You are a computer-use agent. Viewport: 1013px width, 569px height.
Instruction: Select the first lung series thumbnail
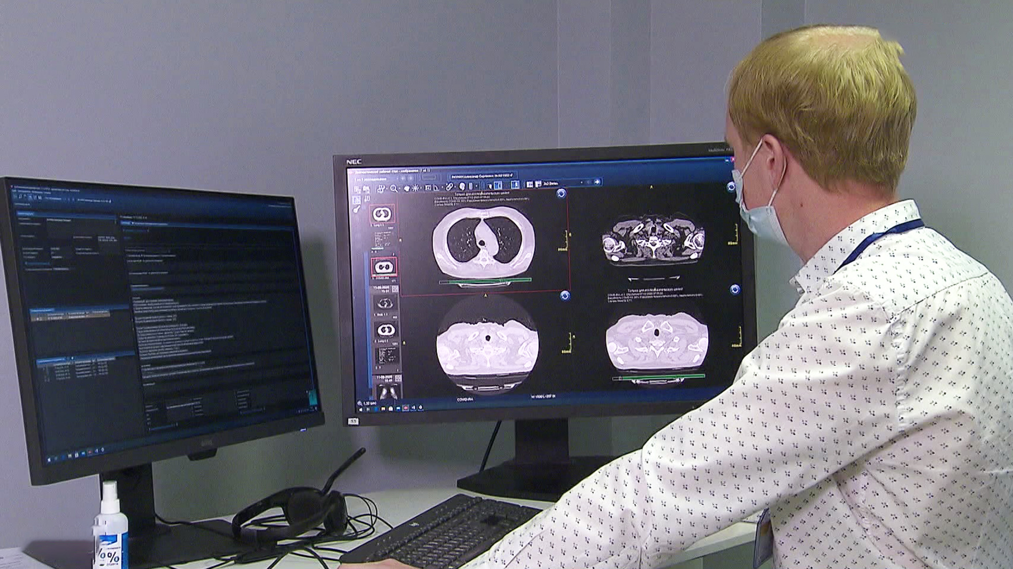383,214
